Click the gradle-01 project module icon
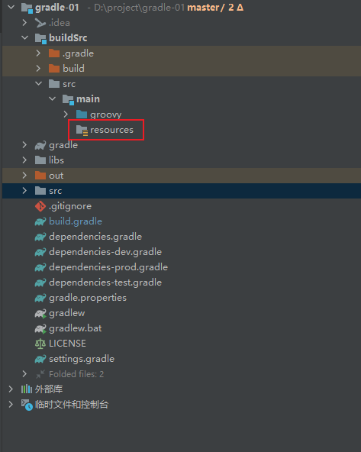Image resolution: width=361 pixels, height=452 pixels. point(27,8)
